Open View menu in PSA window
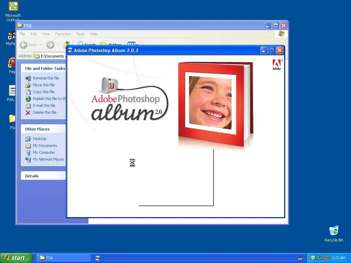351x263 pixels. coord(46,34)
